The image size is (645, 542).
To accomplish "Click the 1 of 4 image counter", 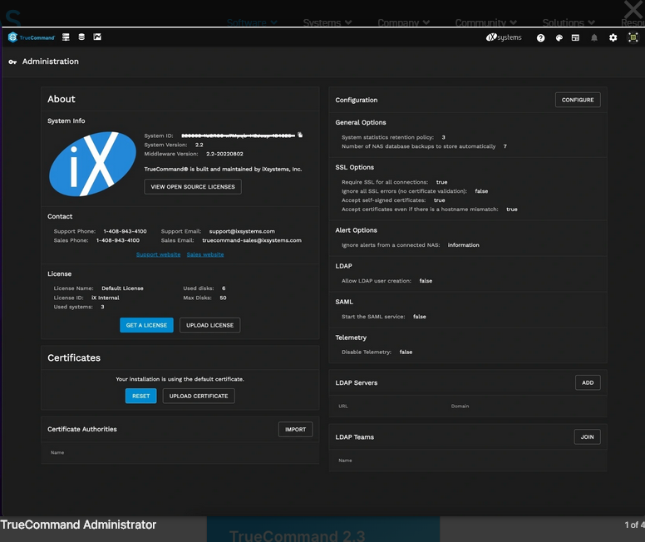I will 634,525.
